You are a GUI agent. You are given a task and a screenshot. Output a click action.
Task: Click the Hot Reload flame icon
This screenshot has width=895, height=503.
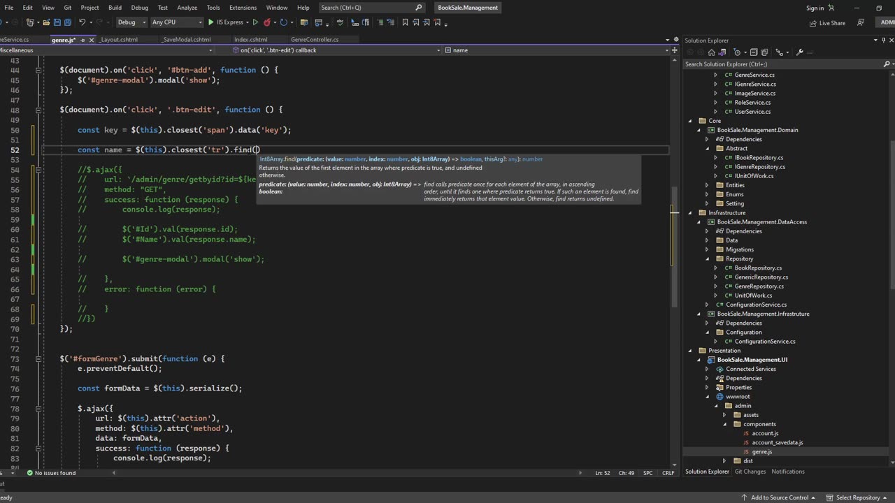click(x=266, y=22)
